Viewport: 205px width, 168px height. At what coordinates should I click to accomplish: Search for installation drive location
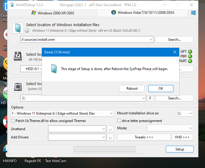coord(175,98)
